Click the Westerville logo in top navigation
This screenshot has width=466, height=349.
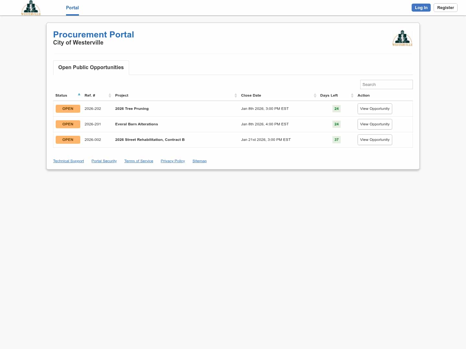click(31, 8)
